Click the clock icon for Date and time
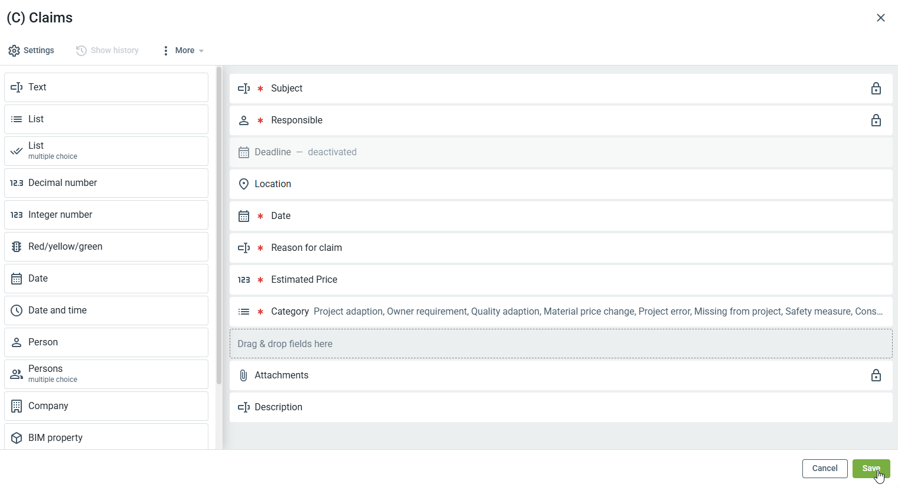898x487 pixels. coord(17,310)
